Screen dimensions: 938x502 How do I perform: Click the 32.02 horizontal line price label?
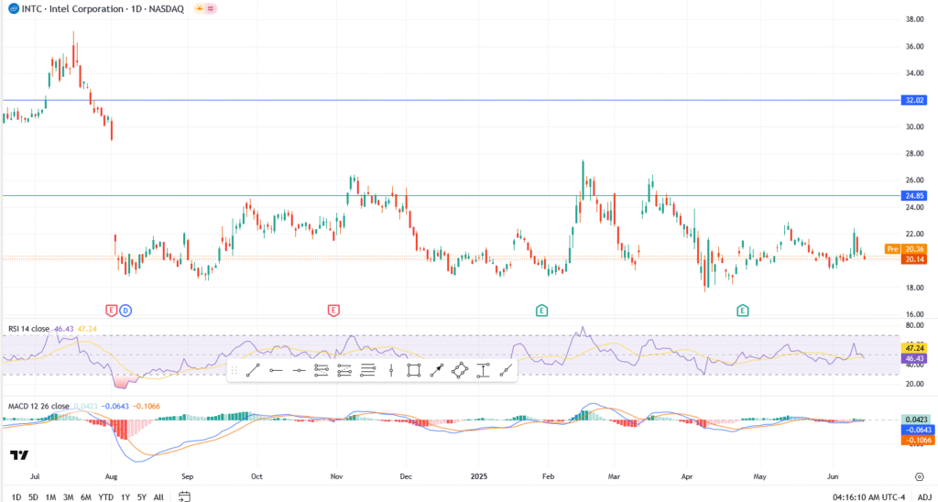[916, 99]
